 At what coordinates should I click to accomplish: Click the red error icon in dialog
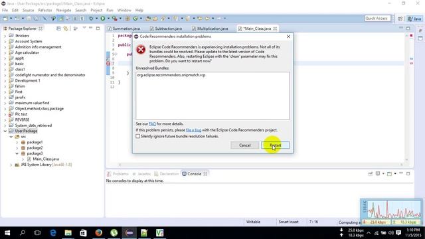pyautogui.click(x=141, y=50)
